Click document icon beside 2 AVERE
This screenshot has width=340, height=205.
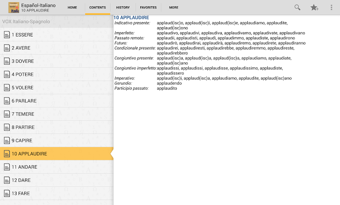(x=7, y=48)
